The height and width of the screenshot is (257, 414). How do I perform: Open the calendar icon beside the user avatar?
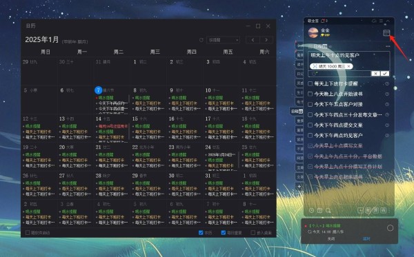pyautogui.click(x=386, y=33)
